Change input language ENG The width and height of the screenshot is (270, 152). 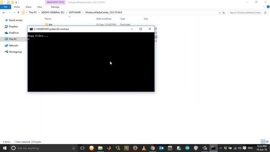250,148
